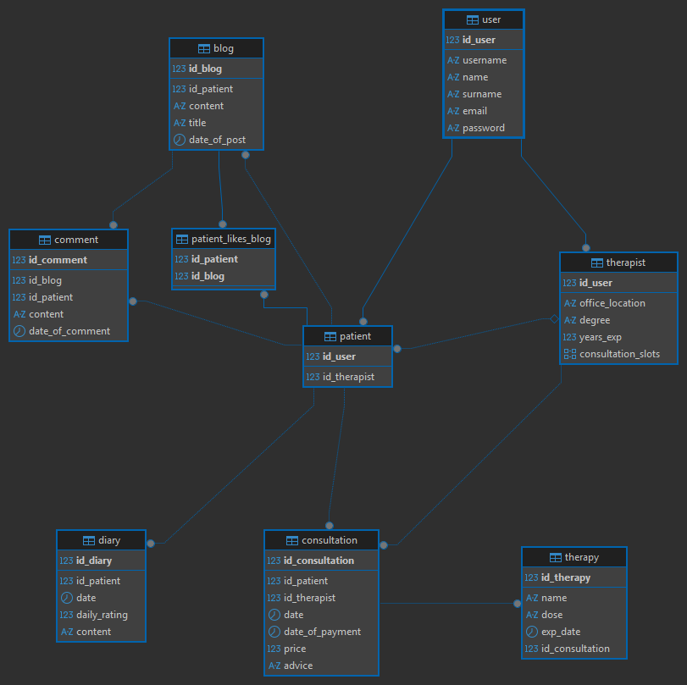Select the advice column in consultation table

tap(298, 666)
